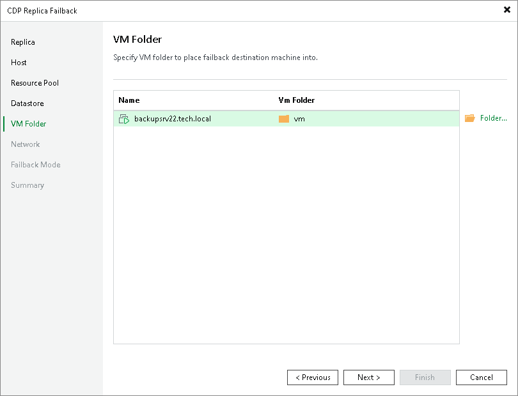Click the orange vm folder icon
Viewport: 518px width, 396px height.
point(284,118)
